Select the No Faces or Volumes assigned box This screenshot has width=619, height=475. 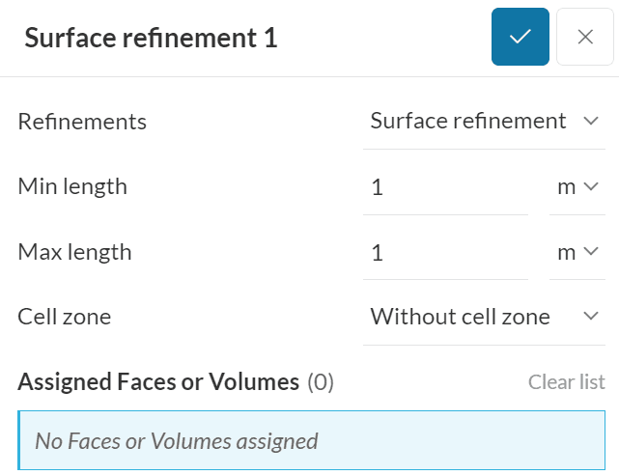(x=311, y=441)
